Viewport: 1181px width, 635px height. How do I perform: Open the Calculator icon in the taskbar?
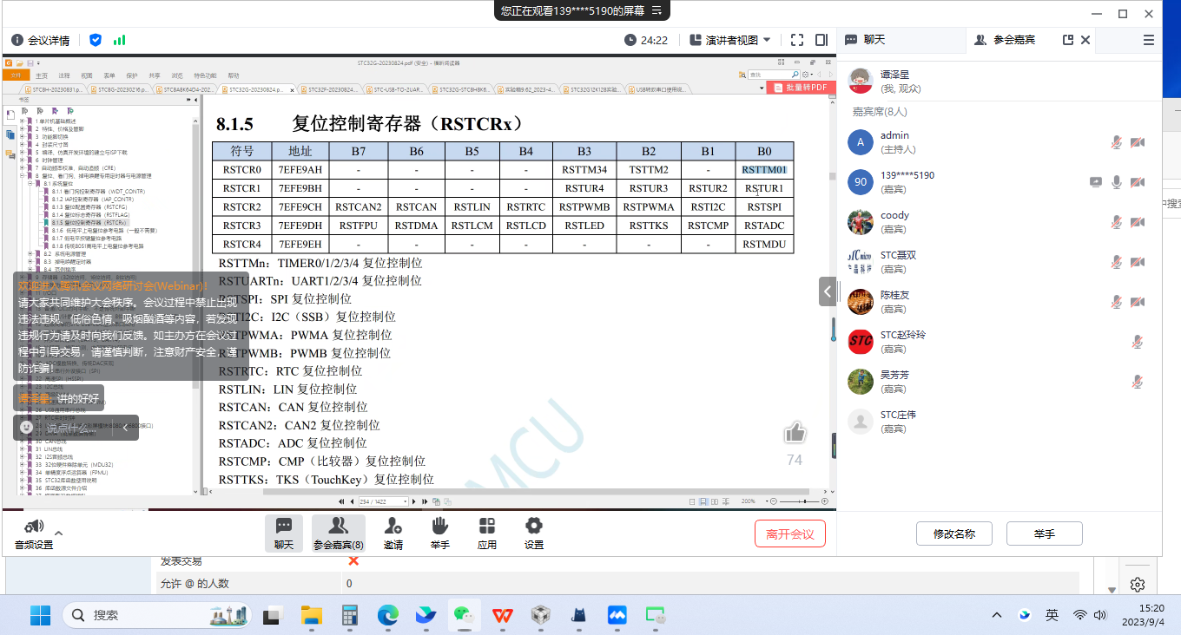350,615
